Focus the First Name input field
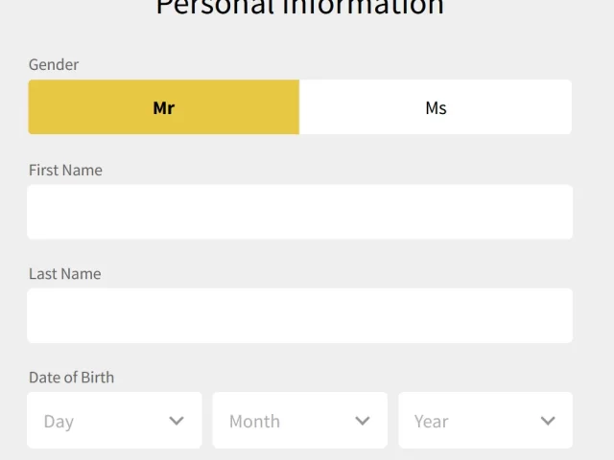This screenshot has width=614, height=460. [x=300, y=212]
